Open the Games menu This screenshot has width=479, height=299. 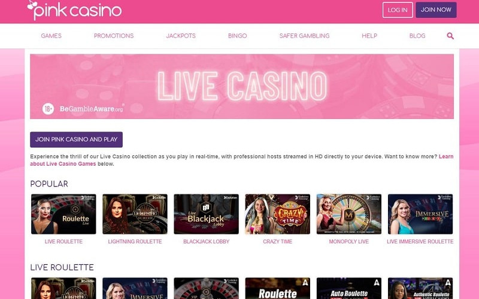(51, 36)
